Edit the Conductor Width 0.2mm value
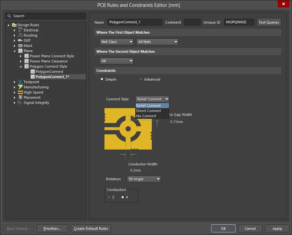Image resolution: width=292 pixels, height=235 pixels. point(135,170)
